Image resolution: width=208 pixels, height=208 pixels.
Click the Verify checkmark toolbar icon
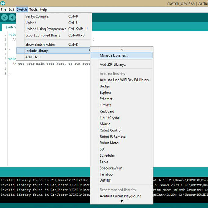[4, 17]
